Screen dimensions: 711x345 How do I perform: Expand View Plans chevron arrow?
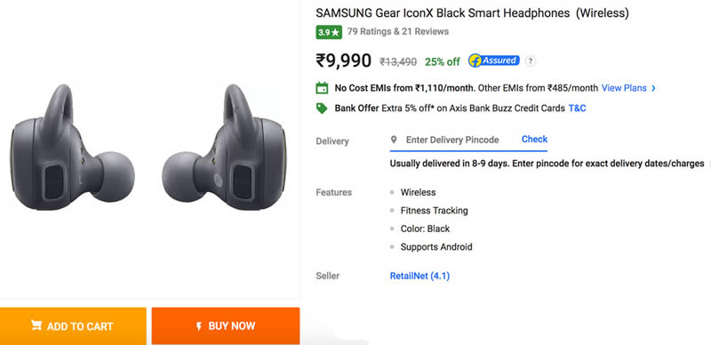pos(653,89)
